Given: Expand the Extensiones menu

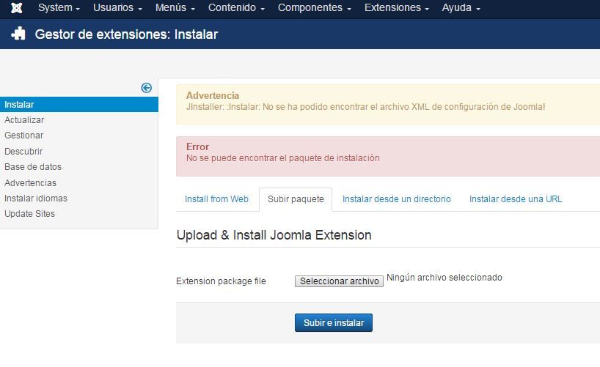Looking at the screenshot, I should (397, 7).
